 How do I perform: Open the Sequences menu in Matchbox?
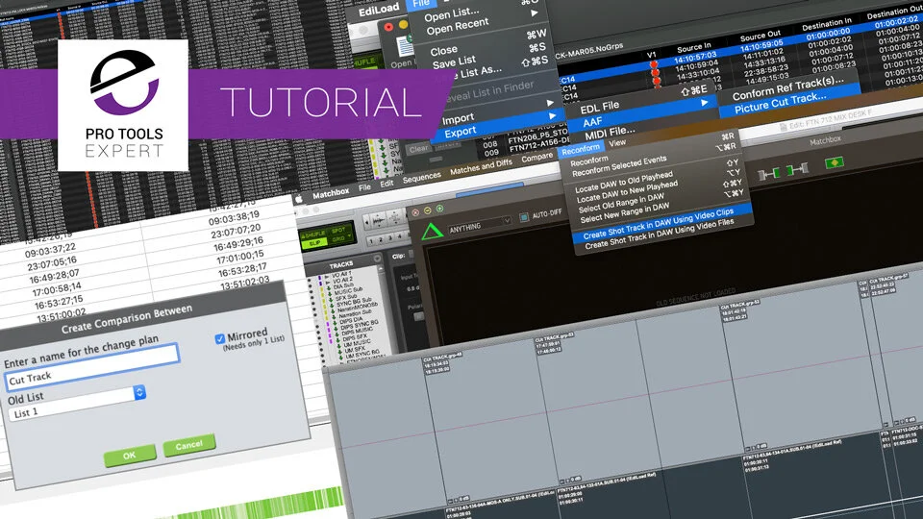pos(421,179)
